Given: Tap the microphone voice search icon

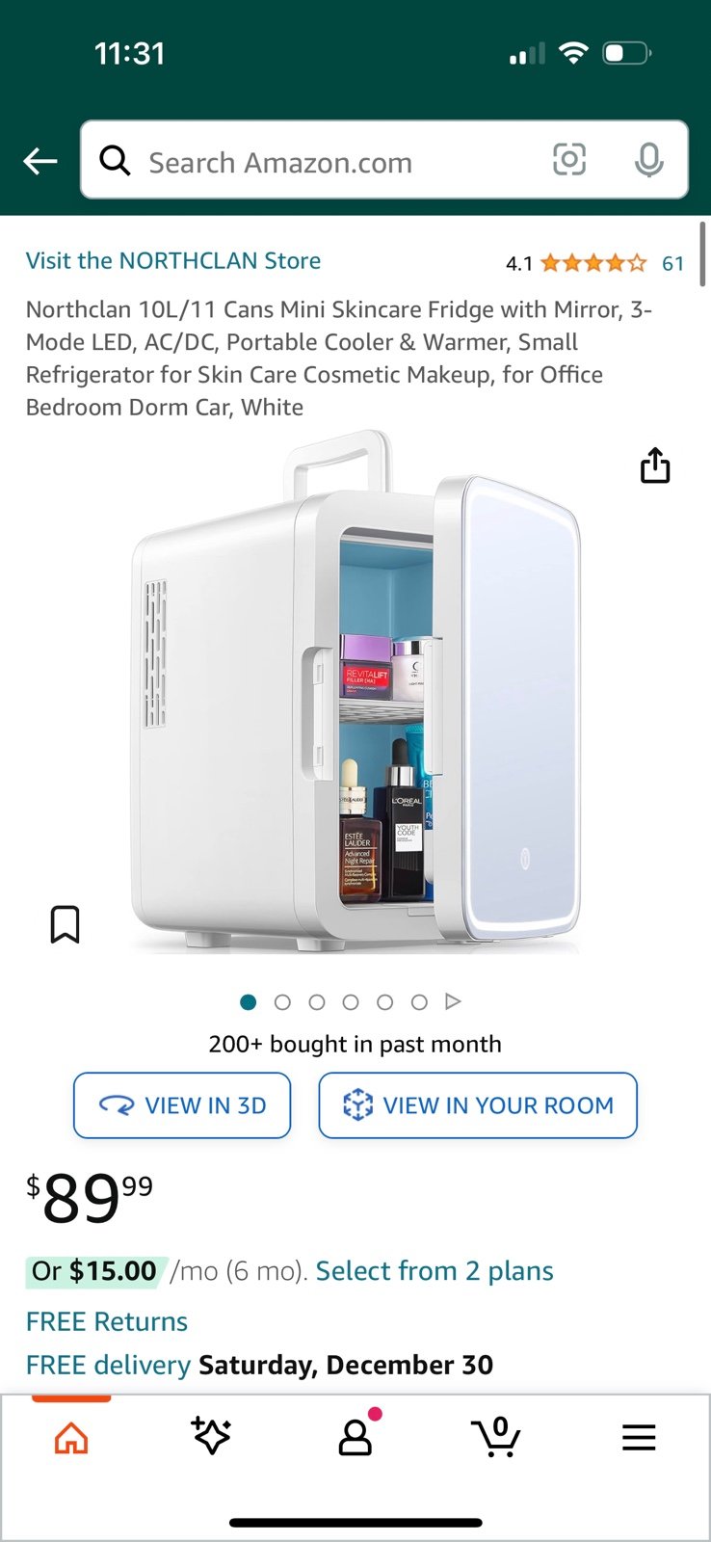Looking at the screenshot, I should [x=649, y=160].
